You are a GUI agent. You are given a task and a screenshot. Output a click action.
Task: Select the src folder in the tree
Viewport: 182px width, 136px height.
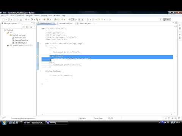(x=9, y=32)
